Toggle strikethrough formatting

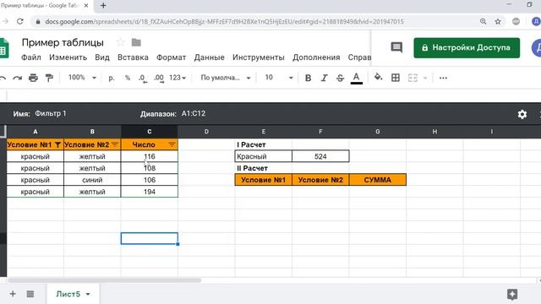(x=340, y=78)
